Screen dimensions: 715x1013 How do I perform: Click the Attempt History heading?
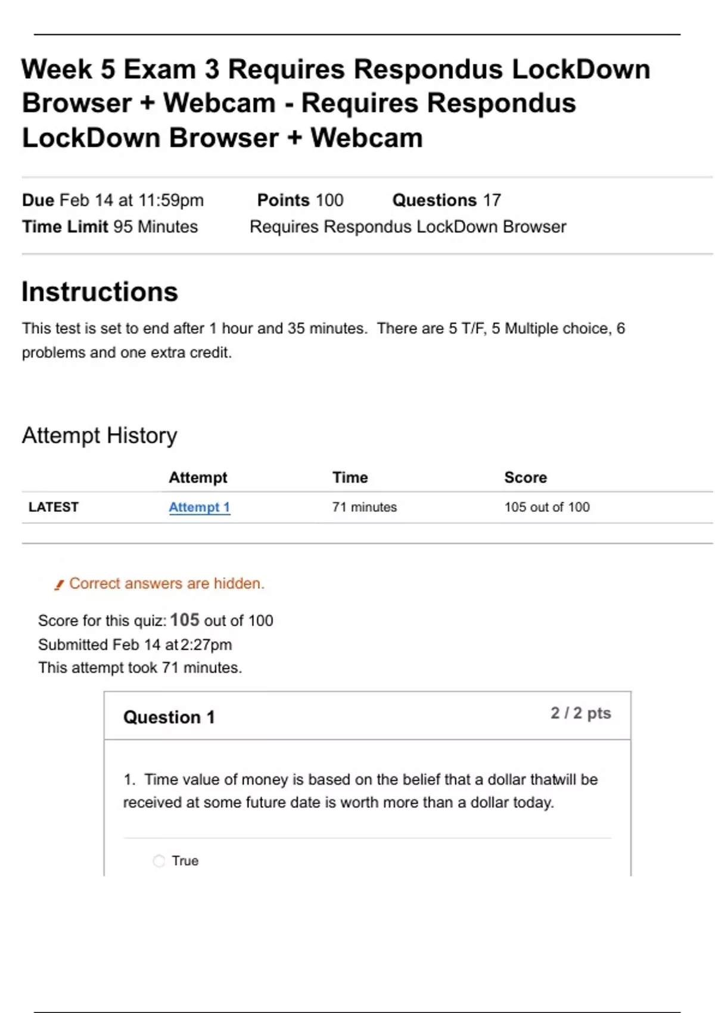click(x=100, y=436)
